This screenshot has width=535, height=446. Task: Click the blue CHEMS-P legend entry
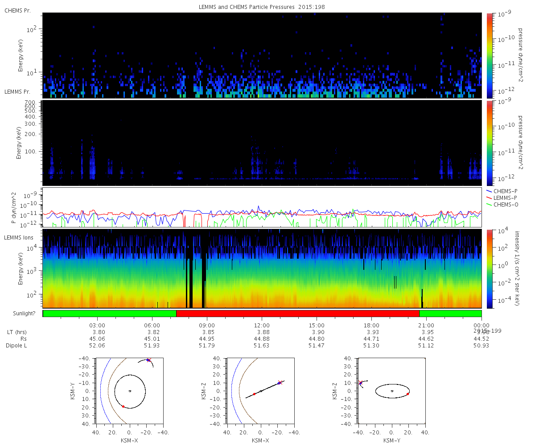pos(502,191)
